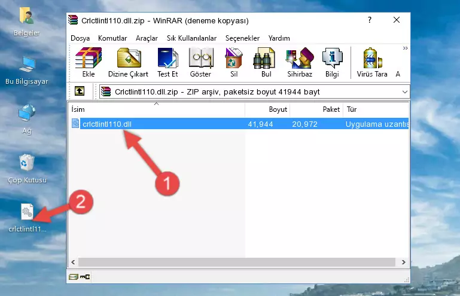Click the horizontal scrollbar track

(237, 262)
